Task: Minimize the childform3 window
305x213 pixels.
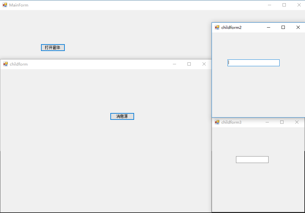Action: 267,122
